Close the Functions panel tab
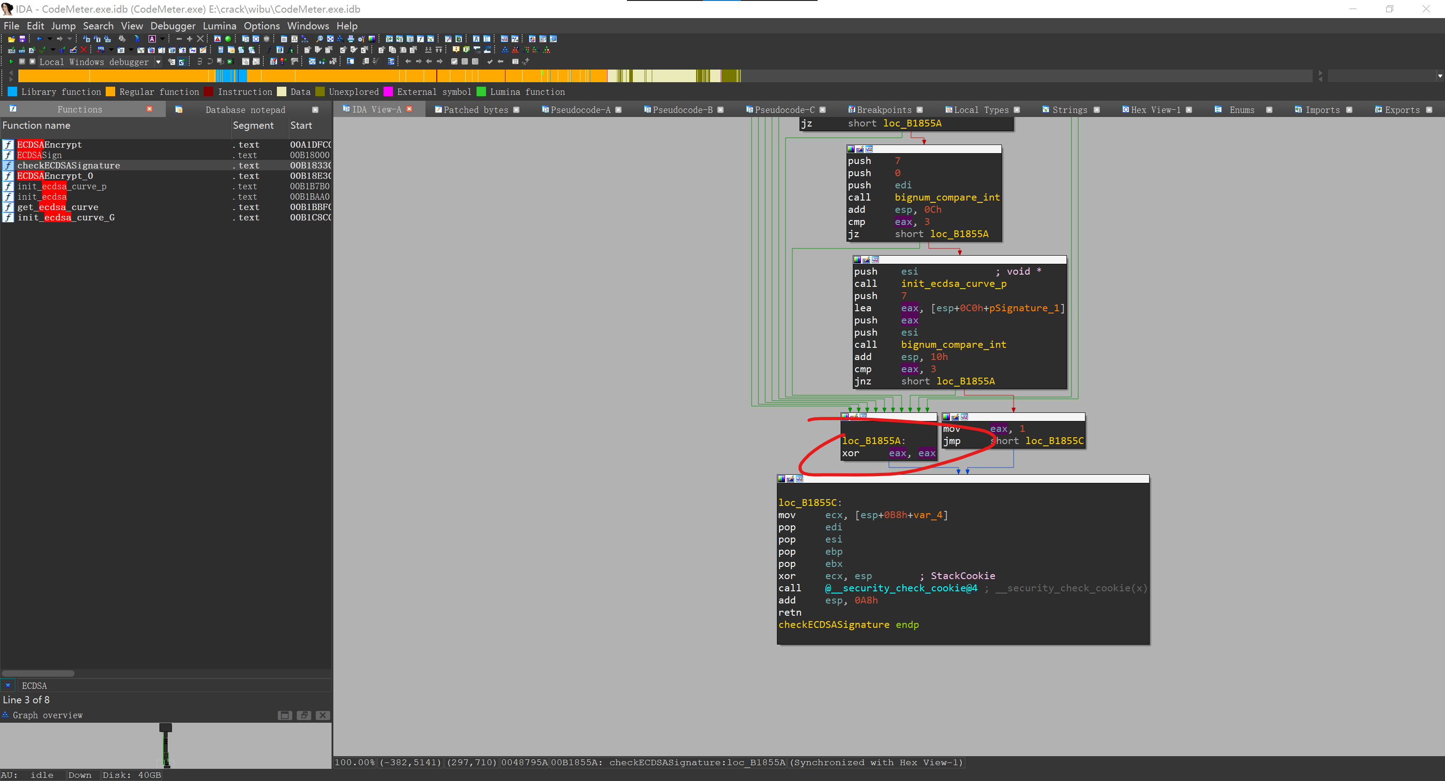Screen dimensions: 1445x781 pyautogui.click(x=150, y=109)
